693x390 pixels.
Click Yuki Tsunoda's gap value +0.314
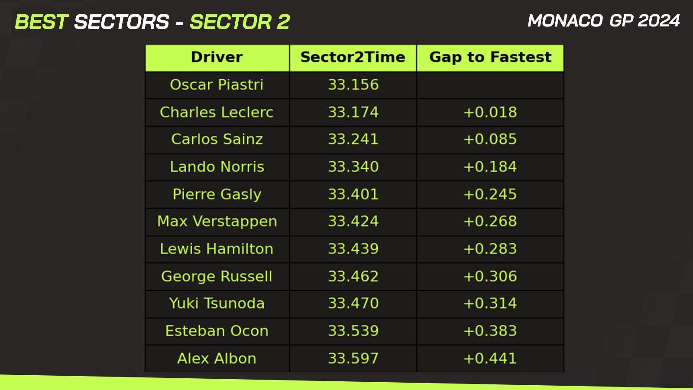pyautogui.click(x=490, y=304)
